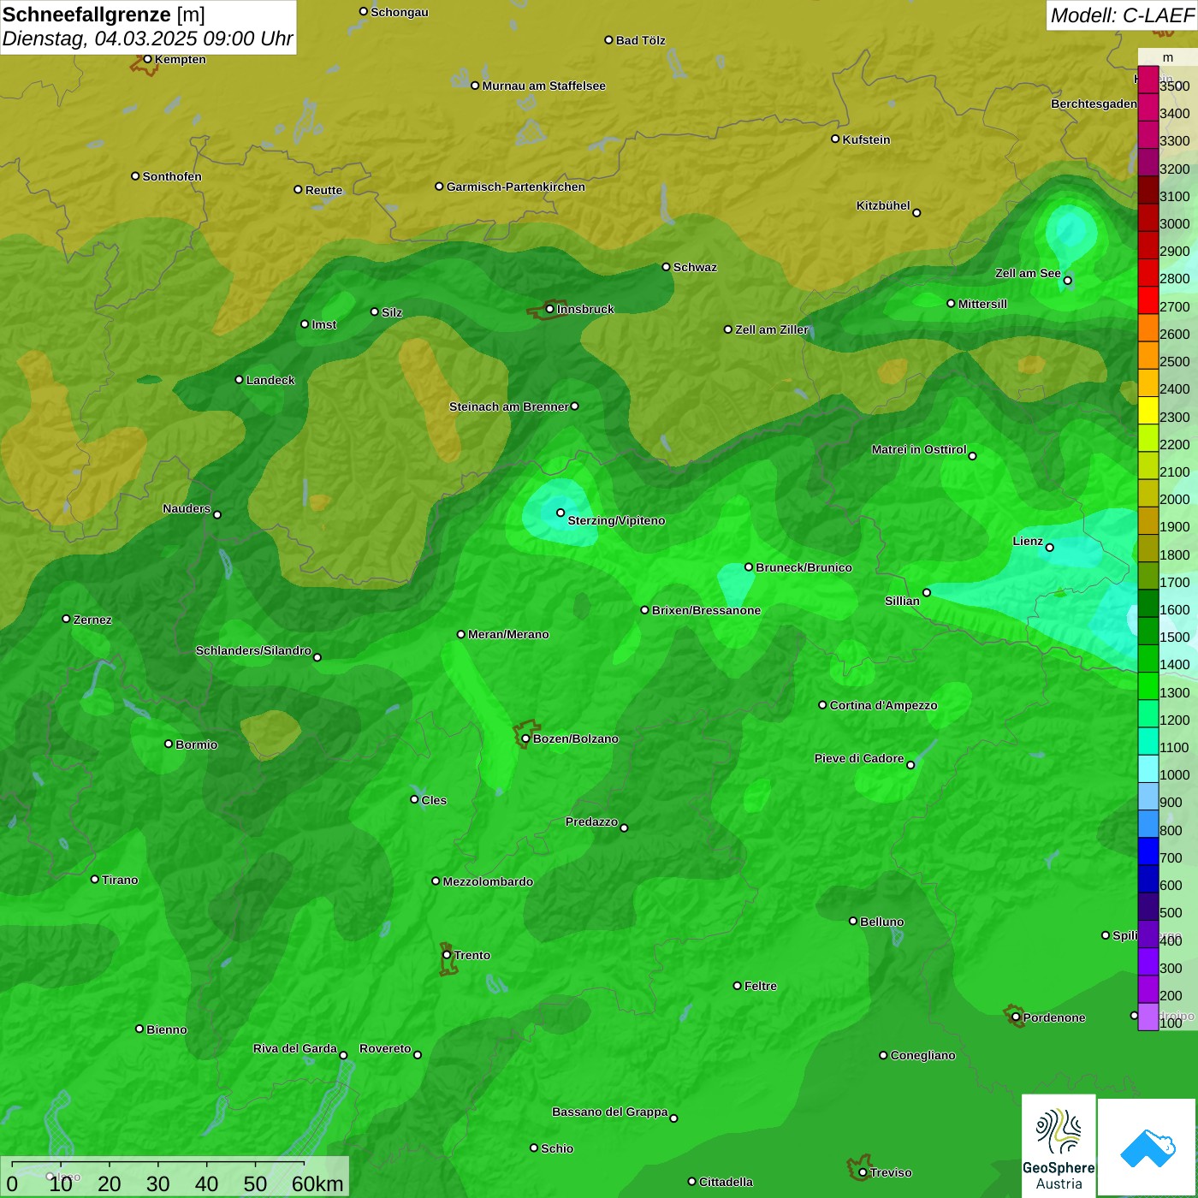Click the Schneefallgrenze [m] title
Viewport: 1198px width, 1198px height.
point(104,15)
